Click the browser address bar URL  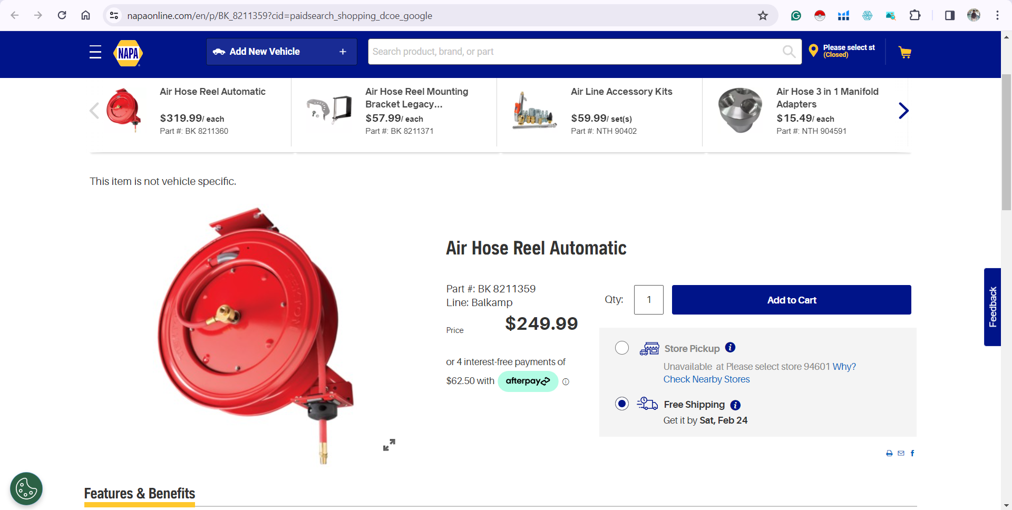[x=279, y=16]
